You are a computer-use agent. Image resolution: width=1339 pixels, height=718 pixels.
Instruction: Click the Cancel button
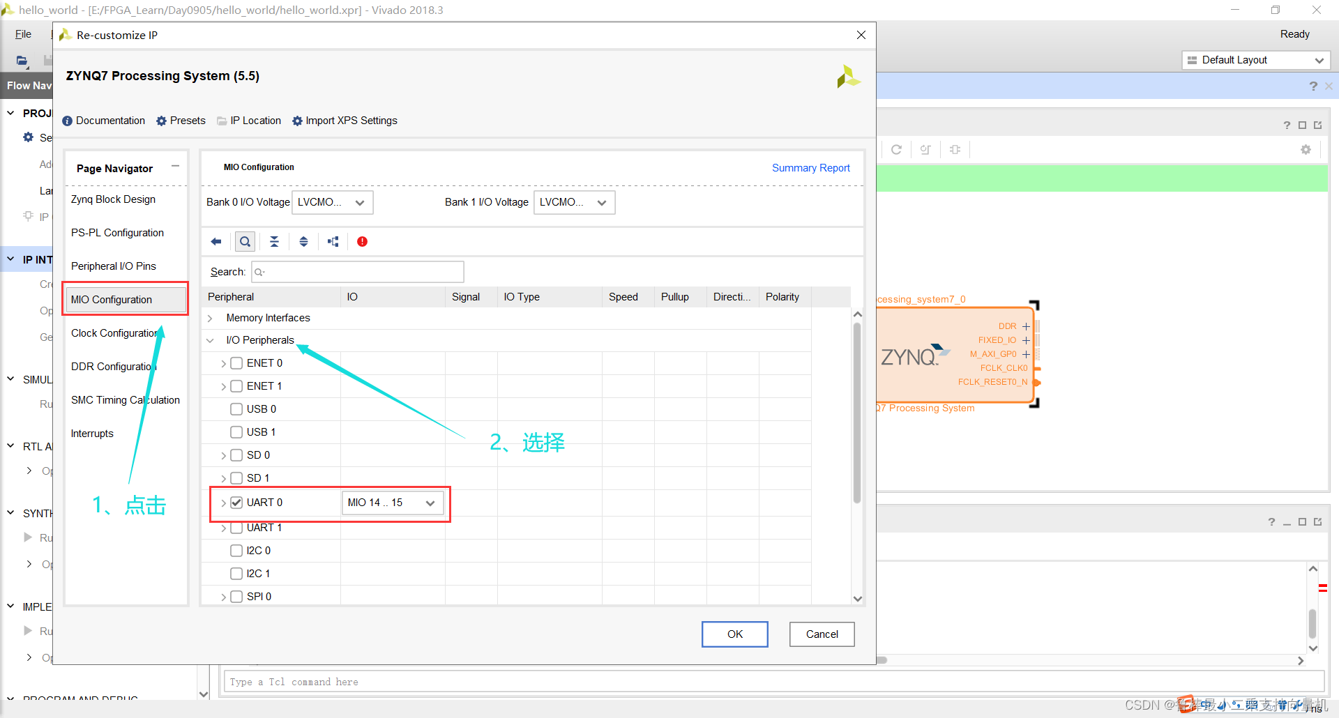pos(822,634)
